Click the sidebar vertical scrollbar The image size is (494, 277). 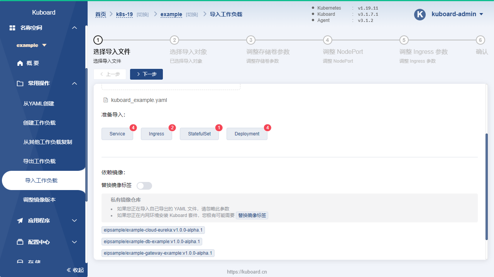point(86,135)
